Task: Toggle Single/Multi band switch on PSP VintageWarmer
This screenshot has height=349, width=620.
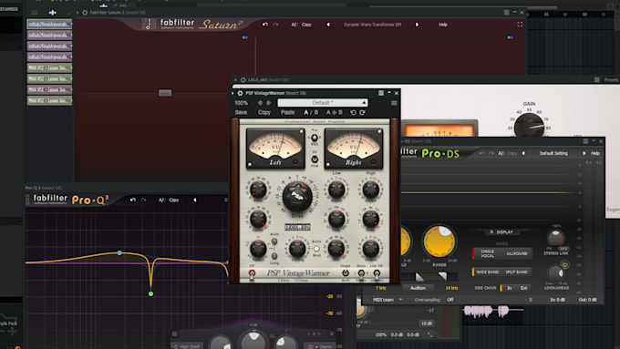Action: (x=346, y=273)
